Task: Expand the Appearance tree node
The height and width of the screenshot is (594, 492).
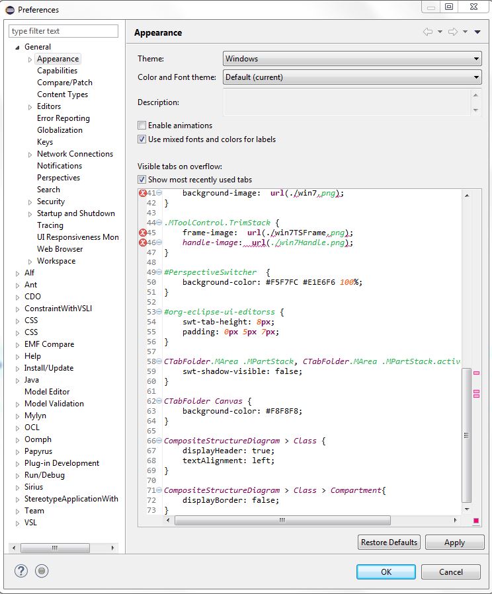Action: (30, 59)
